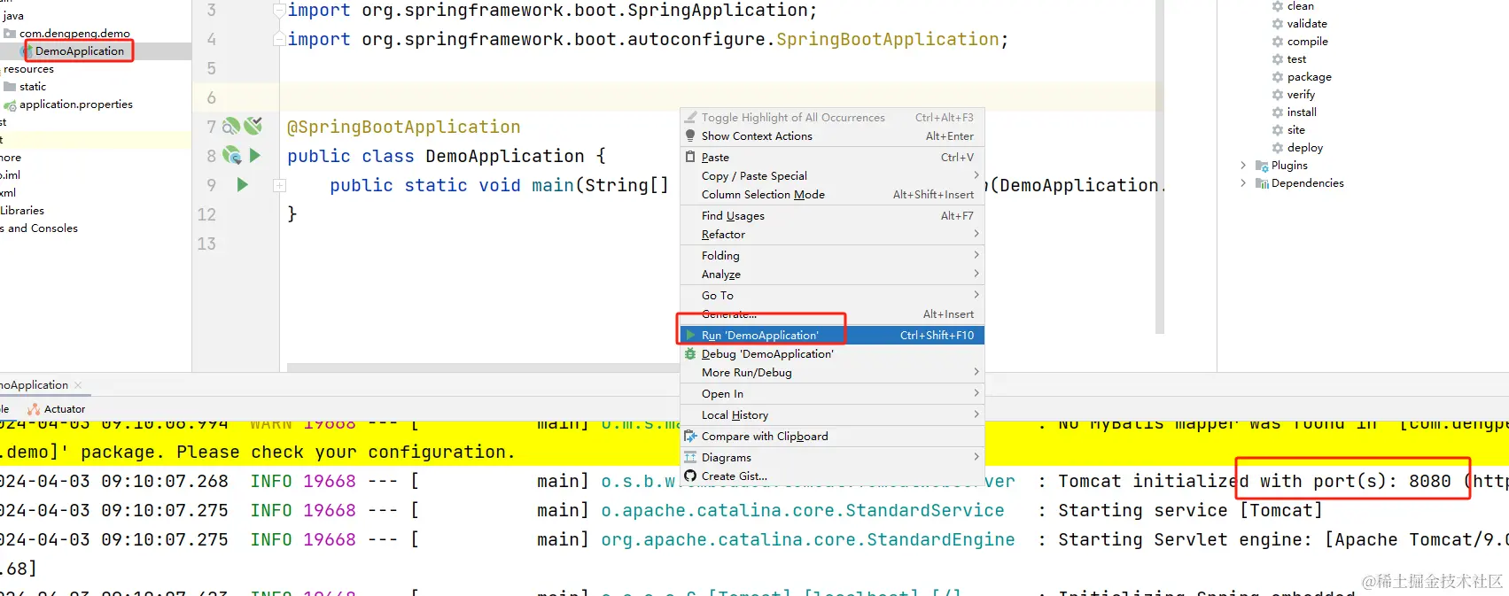Viewport: 1509px width, 596px height.
Task: Click the SpringBootApplication import on line 4
Action: [x=888, y=40]
